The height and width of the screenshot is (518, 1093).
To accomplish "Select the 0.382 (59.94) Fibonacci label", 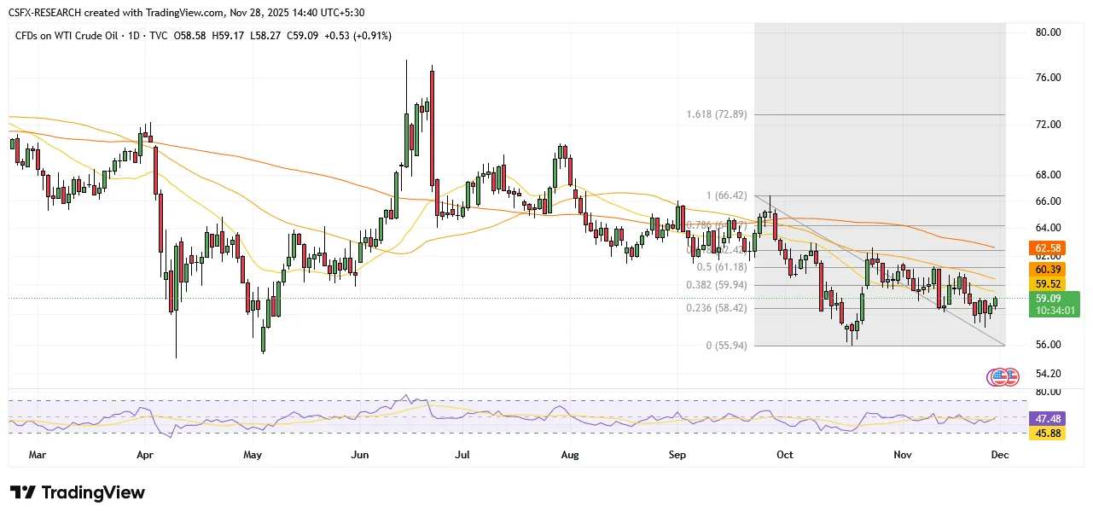I will [717, 285].
